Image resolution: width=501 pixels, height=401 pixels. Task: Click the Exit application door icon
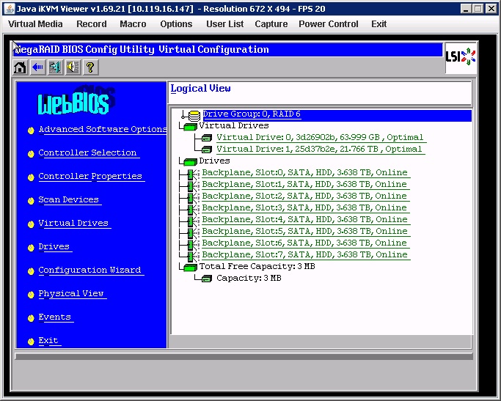[x=55, y=67]
